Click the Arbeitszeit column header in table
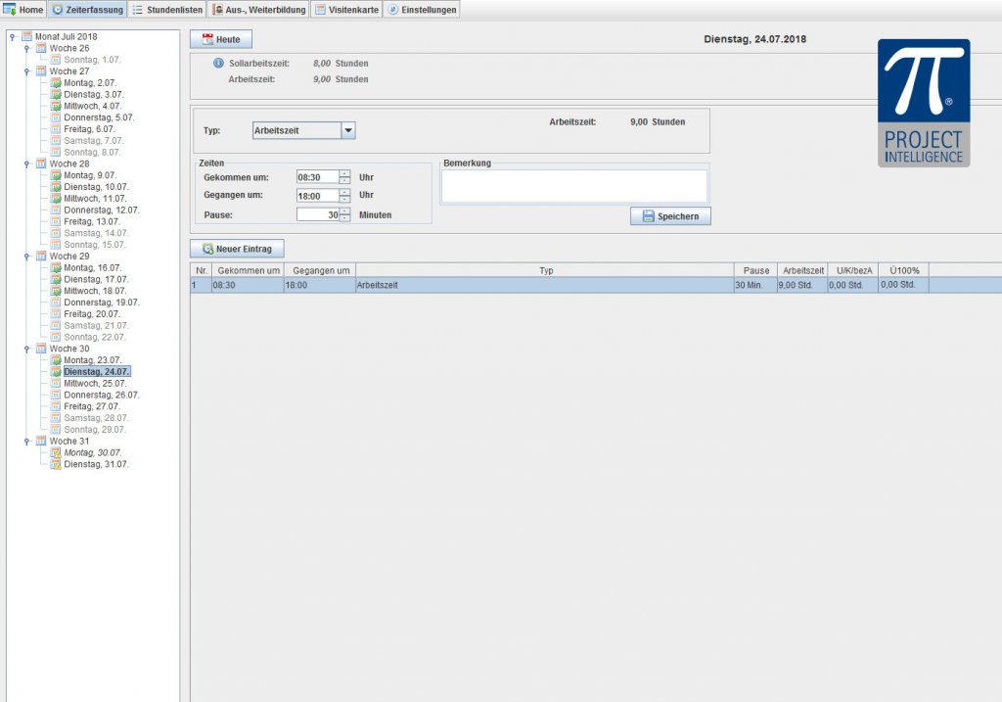 pyautogui.click(x=802, y=270)
